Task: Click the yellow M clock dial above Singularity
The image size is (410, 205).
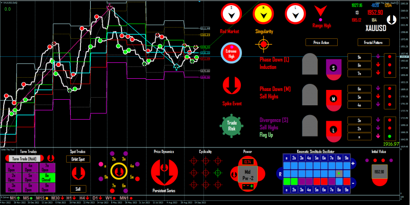Action: tap(263, 14)
